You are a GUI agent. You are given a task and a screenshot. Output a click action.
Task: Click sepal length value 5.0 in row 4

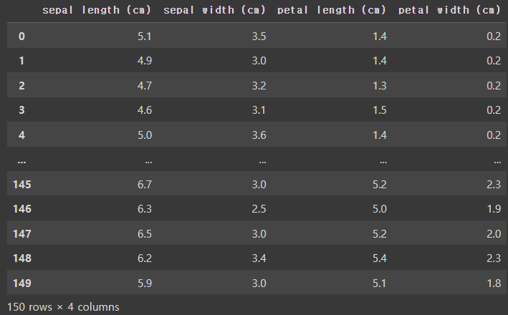(x=145, y=135)
